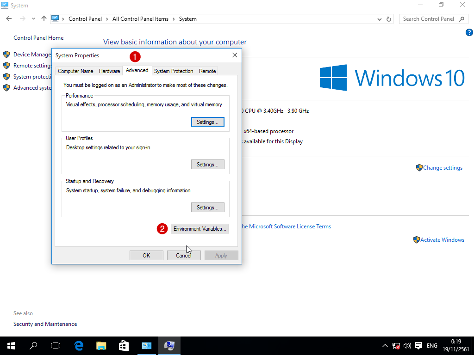The height and width of the screenshot is (355, 474).
Task: Click the Device Manager shield icon
Action: pyautogui.click(x=6, y=55)
